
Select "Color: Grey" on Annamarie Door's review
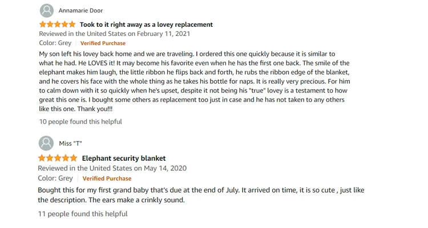[55, 43]
